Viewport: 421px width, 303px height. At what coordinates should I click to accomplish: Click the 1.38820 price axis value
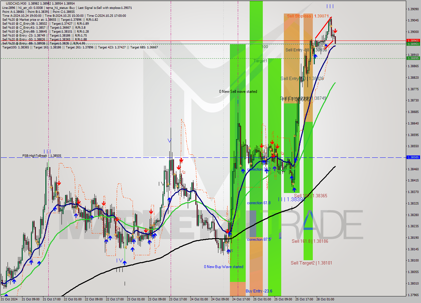click(x=413, y=78)
